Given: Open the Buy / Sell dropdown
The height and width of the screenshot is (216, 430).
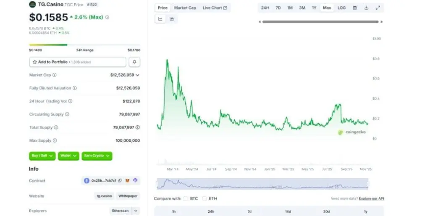Looking at the screenshot, I should 42,156.
